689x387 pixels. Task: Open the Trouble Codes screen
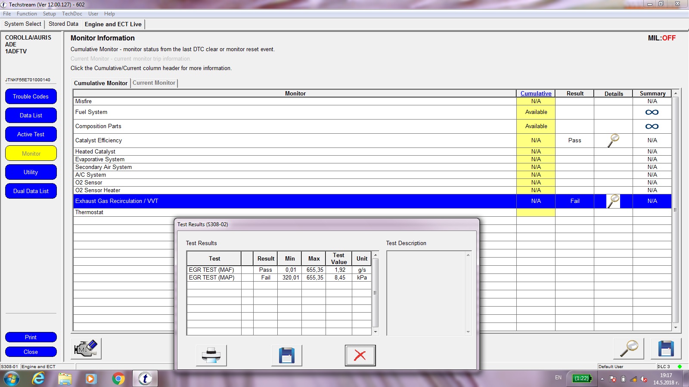[31, 97]
